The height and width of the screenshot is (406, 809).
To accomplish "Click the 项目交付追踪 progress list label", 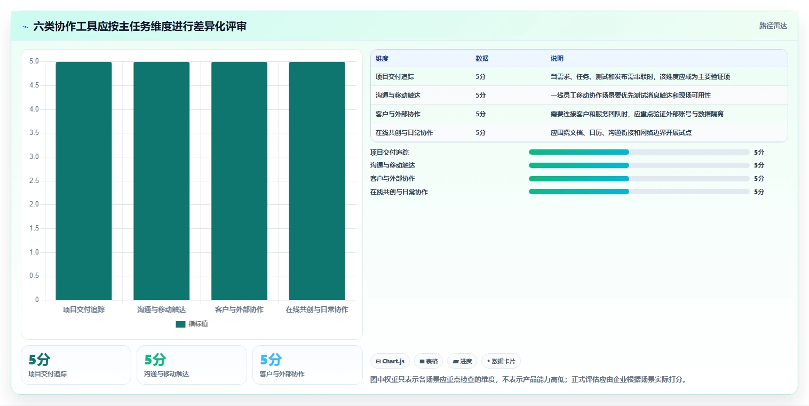I will [390, 152].
